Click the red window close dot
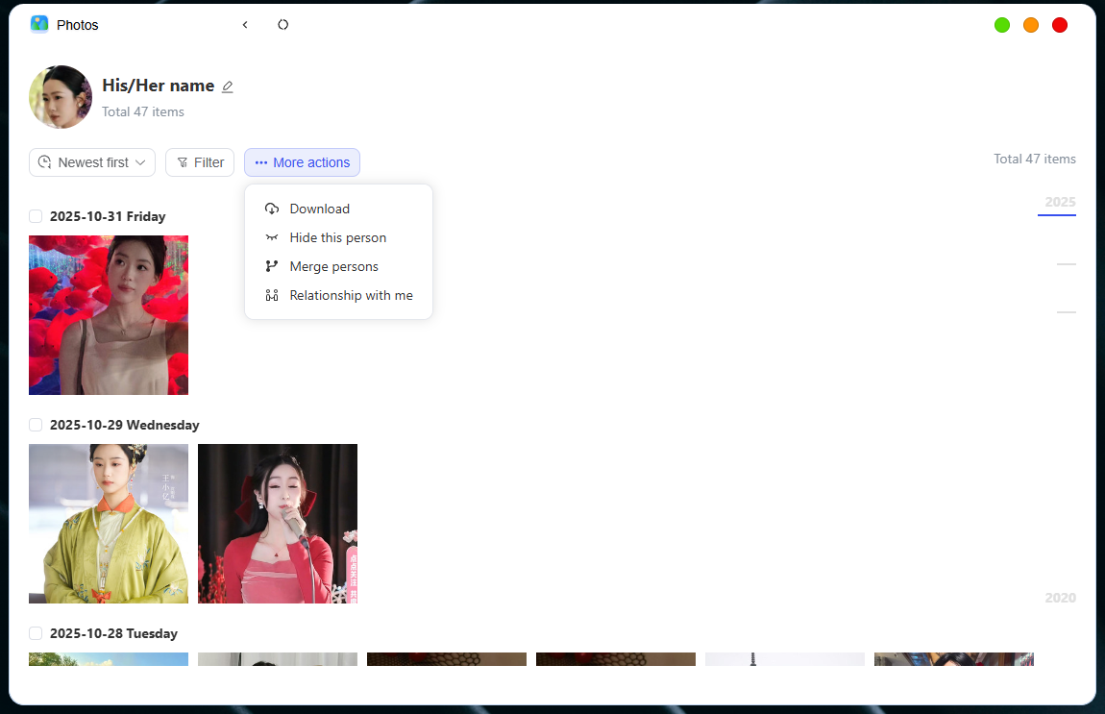Image resolution: width=1105 pixels, height=714 pixels. pos(1060,25)
